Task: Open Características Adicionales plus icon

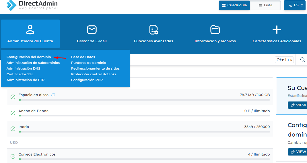Action: pos(277,29)
